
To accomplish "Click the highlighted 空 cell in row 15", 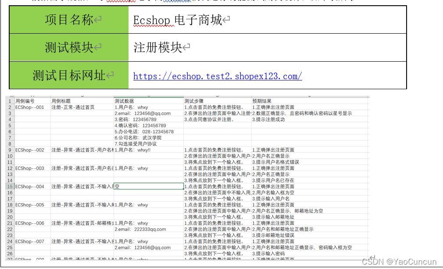I will click(149, 186).
